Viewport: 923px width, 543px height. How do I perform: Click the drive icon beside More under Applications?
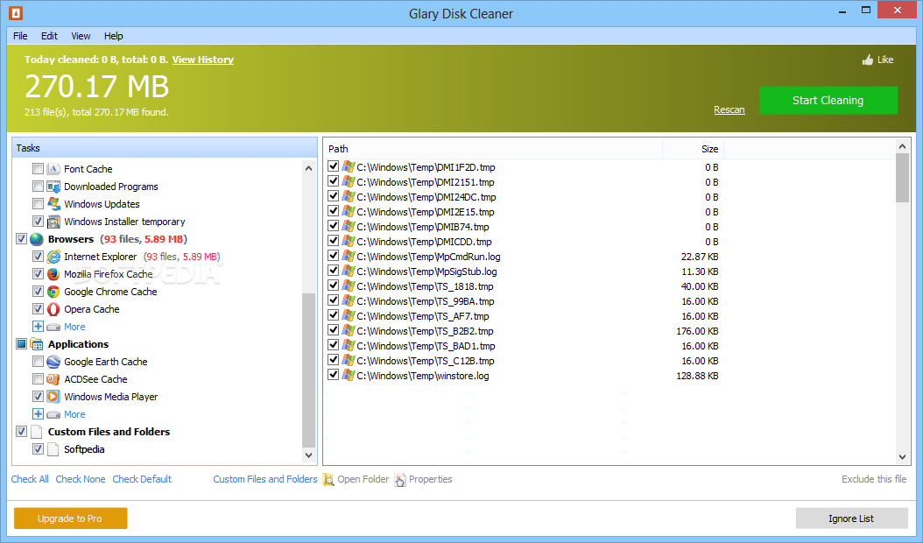point(53,414)
